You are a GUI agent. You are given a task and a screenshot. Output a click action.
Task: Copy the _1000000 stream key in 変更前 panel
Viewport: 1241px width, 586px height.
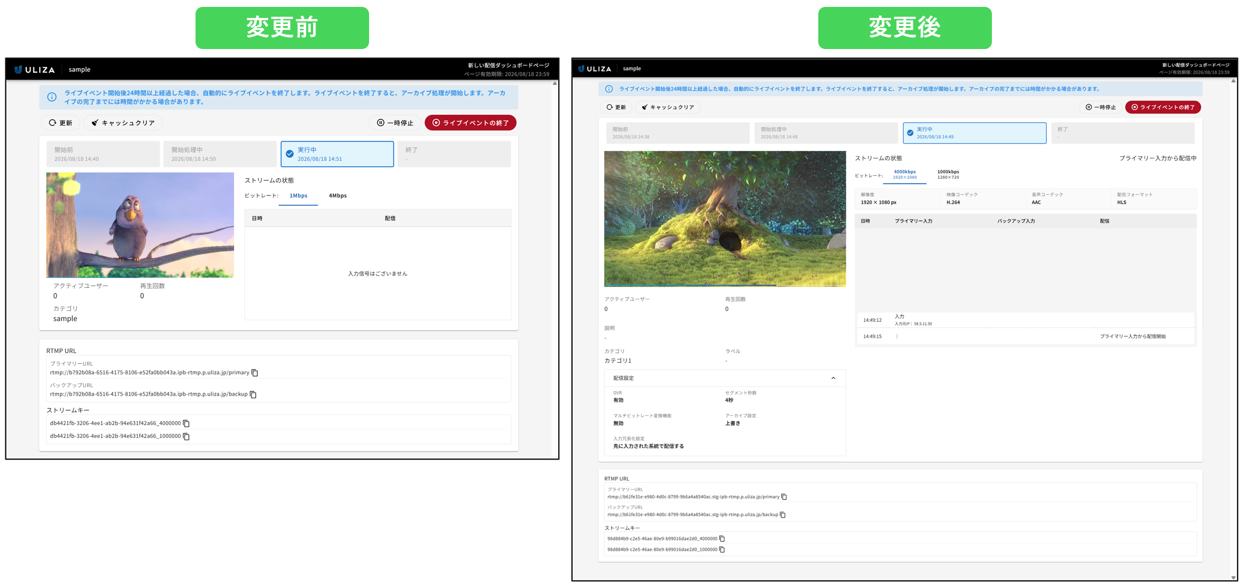click(x=186, y=437)
